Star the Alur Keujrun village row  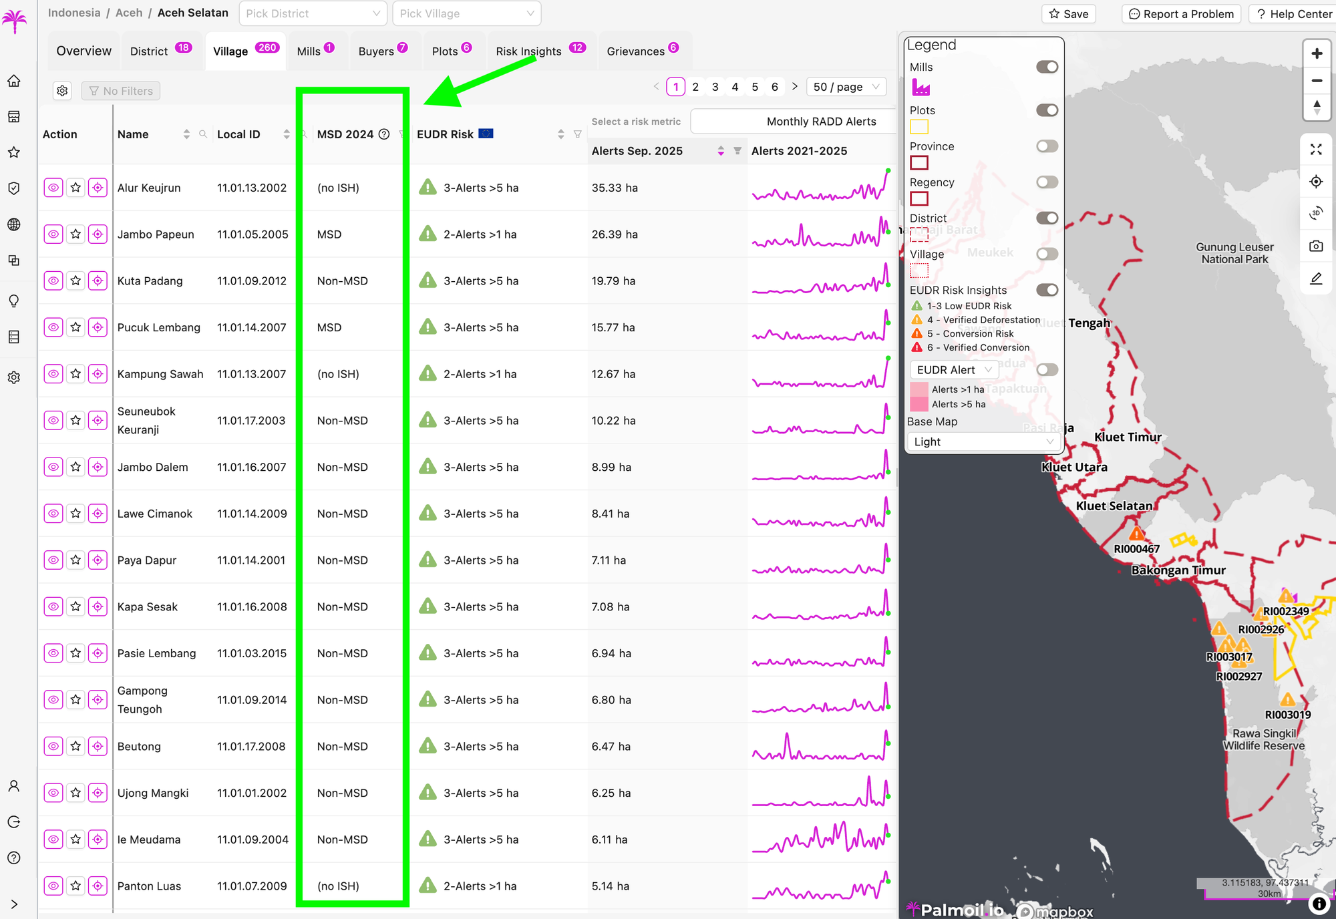(x=75, y=188)
